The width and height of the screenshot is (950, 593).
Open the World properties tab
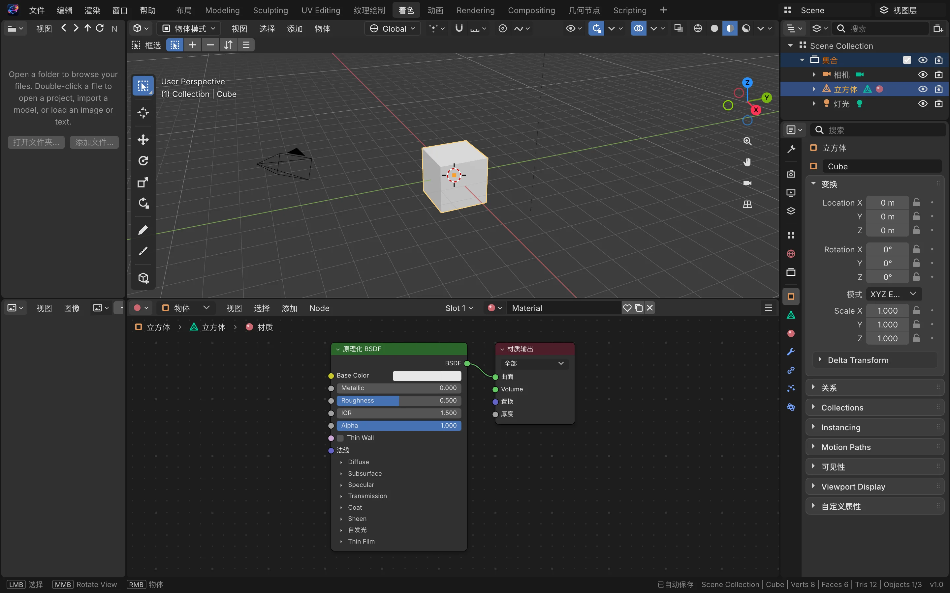791,254
